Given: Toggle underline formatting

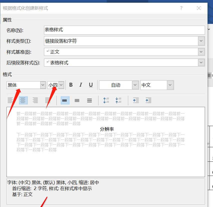Looking at the screenshot, I should [90, 85].
